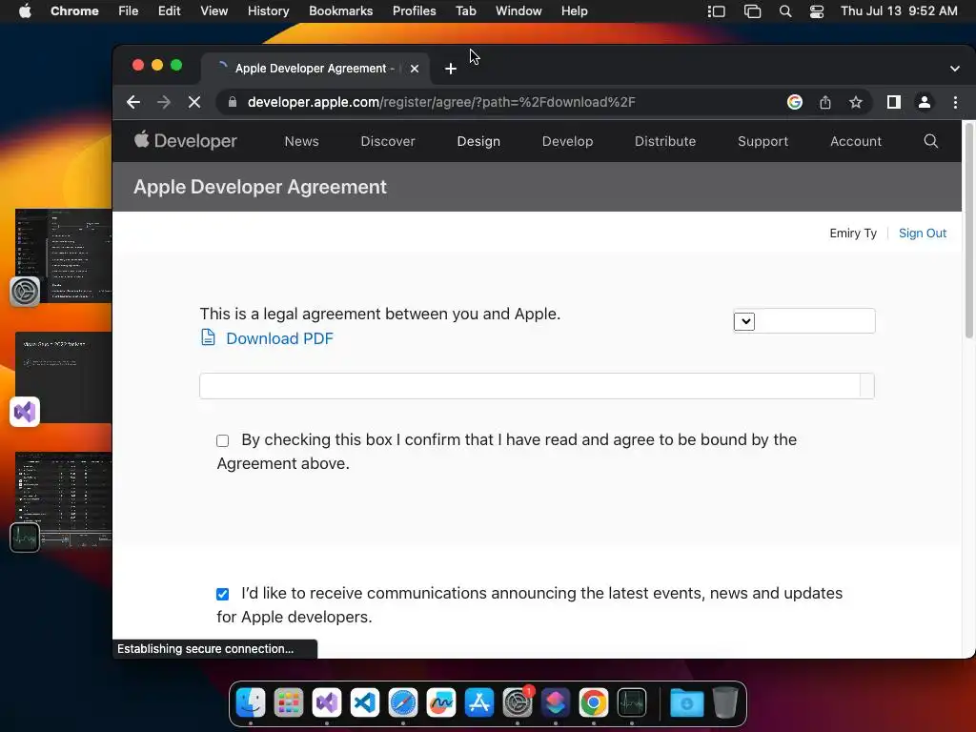Click the Google icon in address bar

pos(794,102)
